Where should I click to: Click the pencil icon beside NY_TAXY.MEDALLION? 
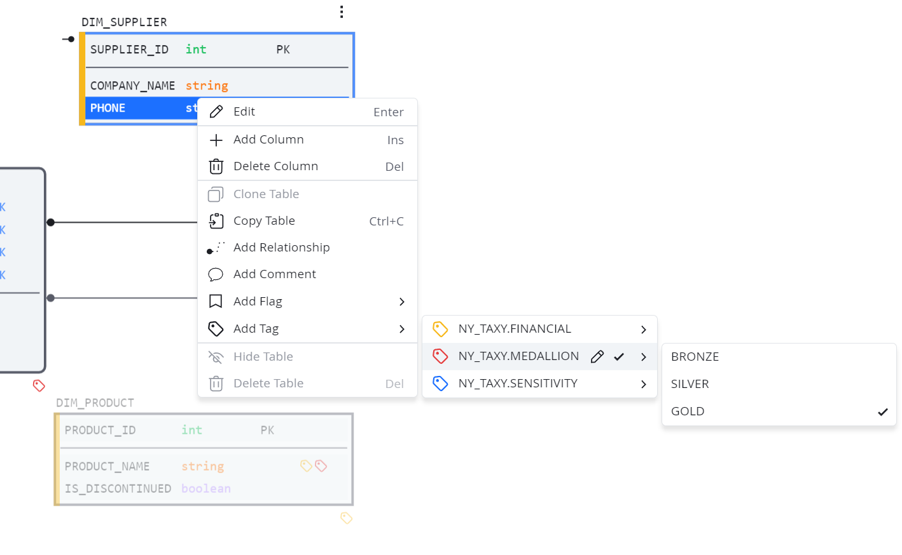click(x=597, y=357)
